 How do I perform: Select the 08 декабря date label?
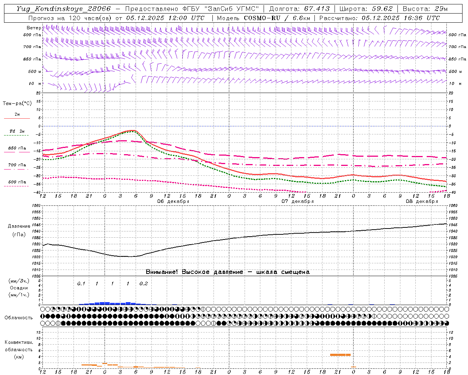pyautogui.click(x=422, y=201)
